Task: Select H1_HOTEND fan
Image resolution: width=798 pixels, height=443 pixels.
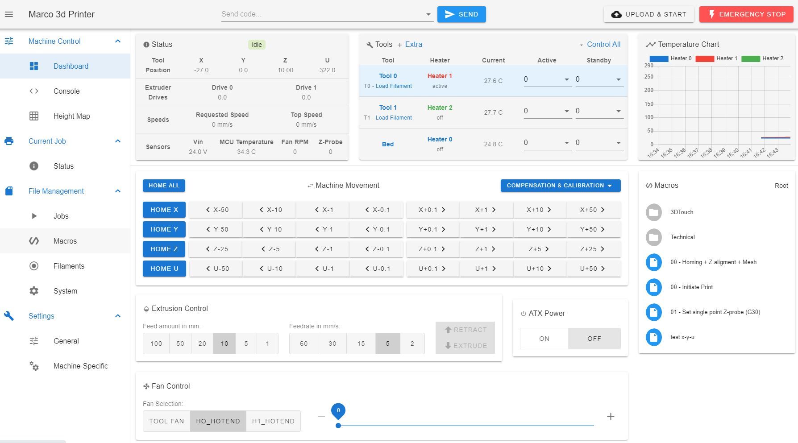Action: [x=273, y=421]
